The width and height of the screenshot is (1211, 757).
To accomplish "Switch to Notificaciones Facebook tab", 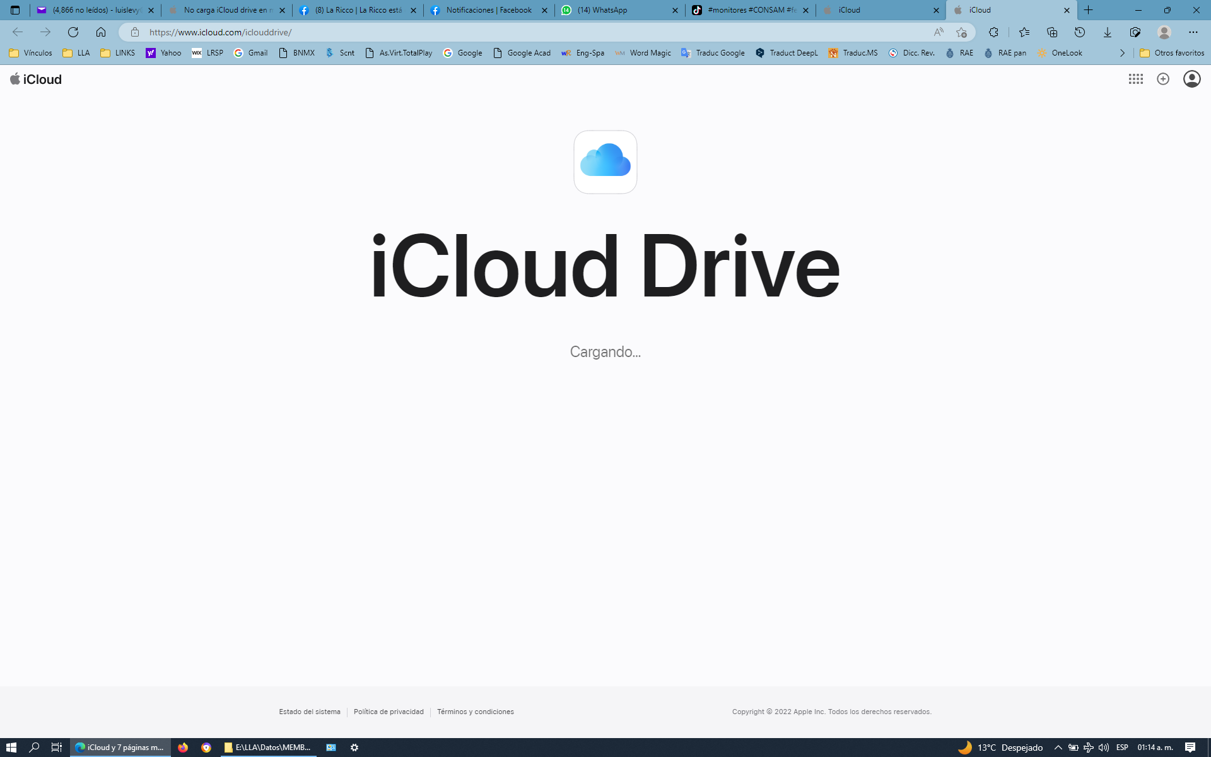I will pyautogui.click(x=488, y=10).
